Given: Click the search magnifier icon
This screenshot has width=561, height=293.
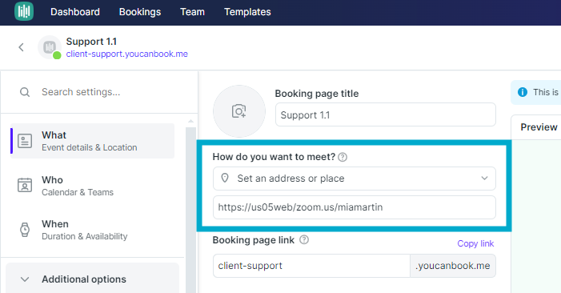Looking at the screenshot, I should (x=25, y=92).
